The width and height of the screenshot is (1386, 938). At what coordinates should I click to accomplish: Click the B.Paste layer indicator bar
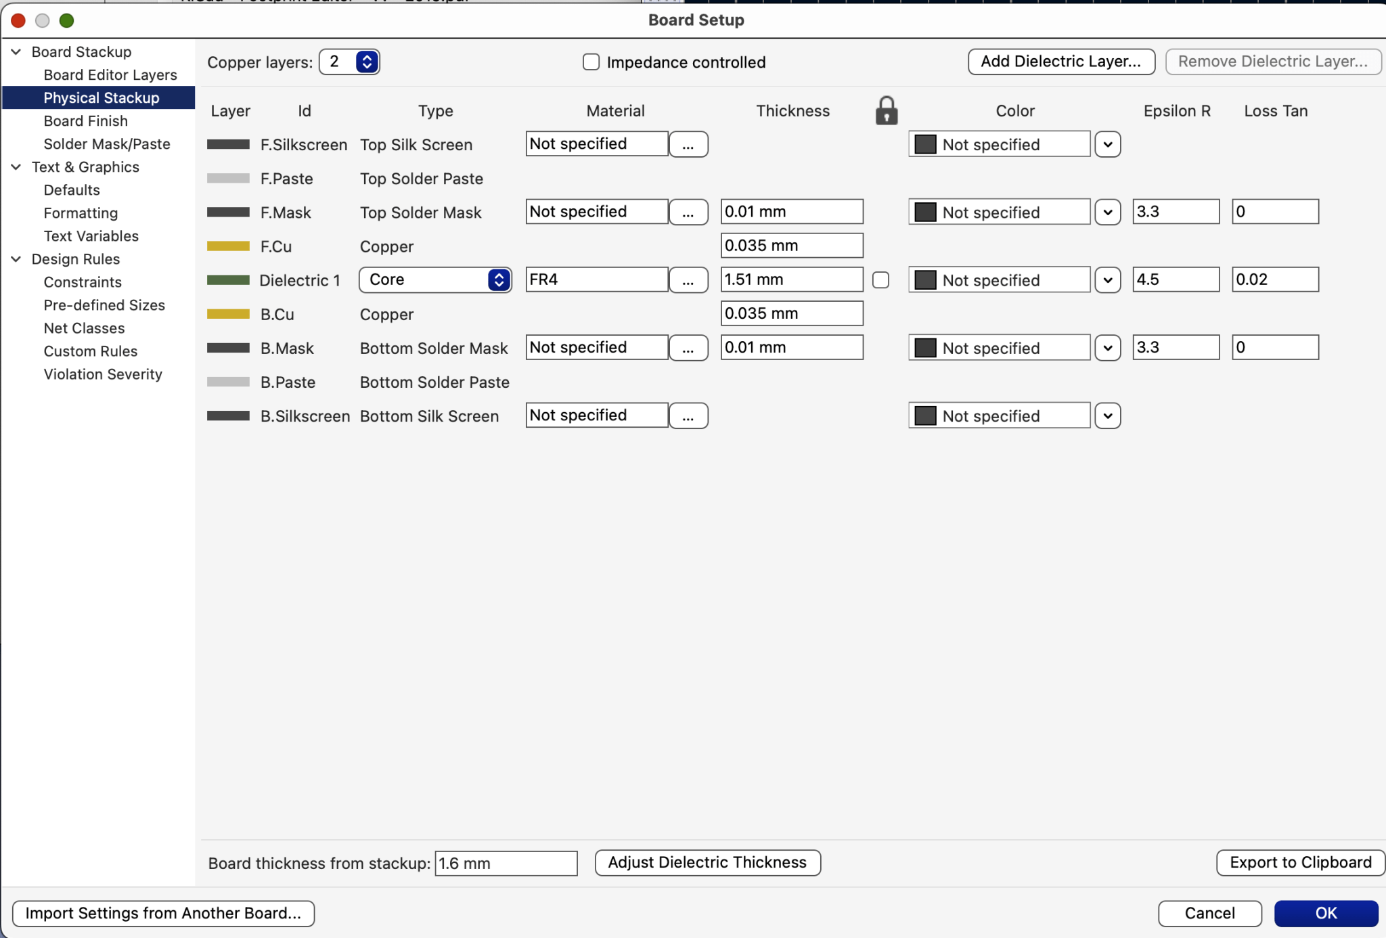point(228,382)
